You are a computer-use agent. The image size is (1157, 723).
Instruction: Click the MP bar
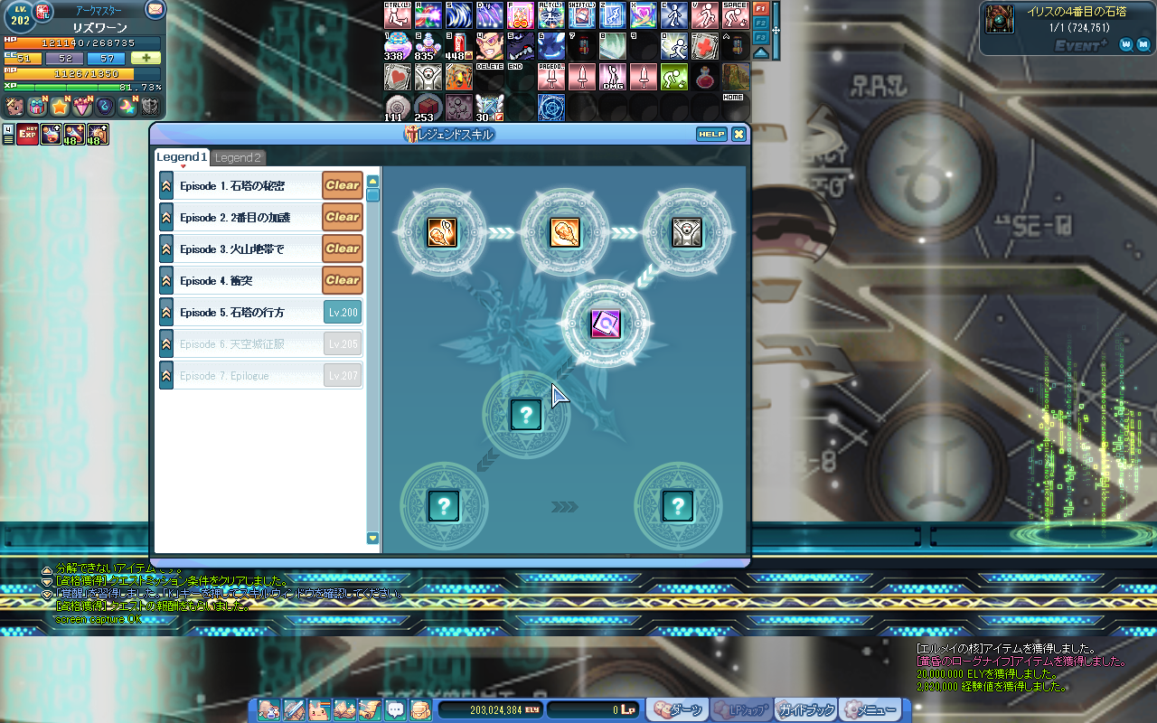[x=82, y=73]
